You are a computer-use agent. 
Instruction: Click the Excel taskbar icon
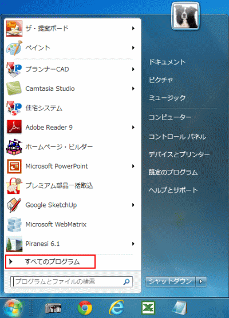pos(148,308)
